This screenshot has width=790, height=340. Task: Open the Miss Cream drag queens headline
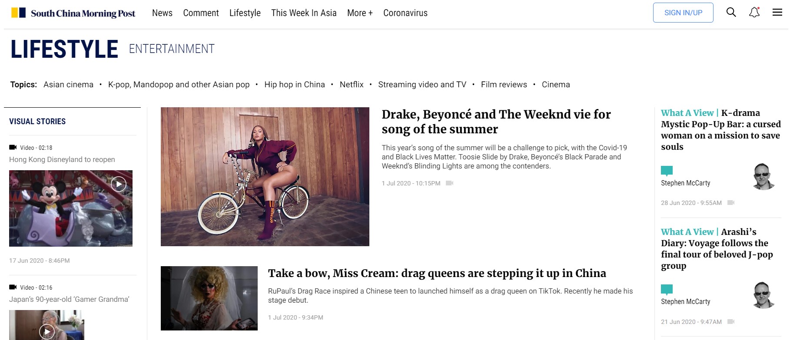(437, 274)
